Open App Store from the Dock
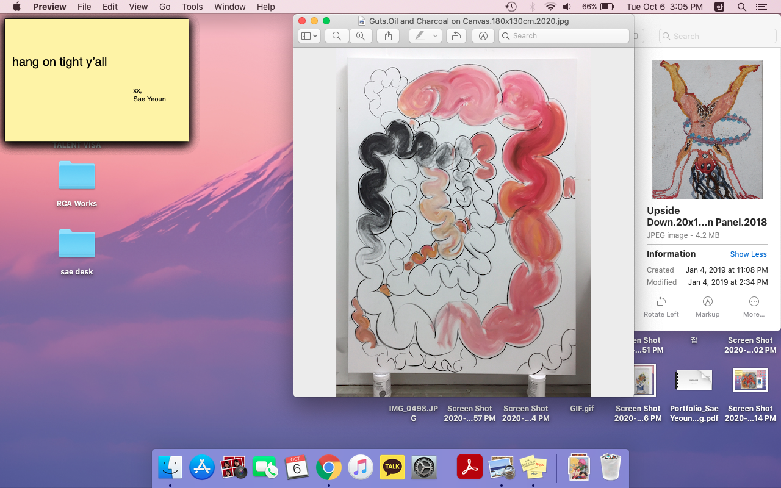 [x=202, y=468]
